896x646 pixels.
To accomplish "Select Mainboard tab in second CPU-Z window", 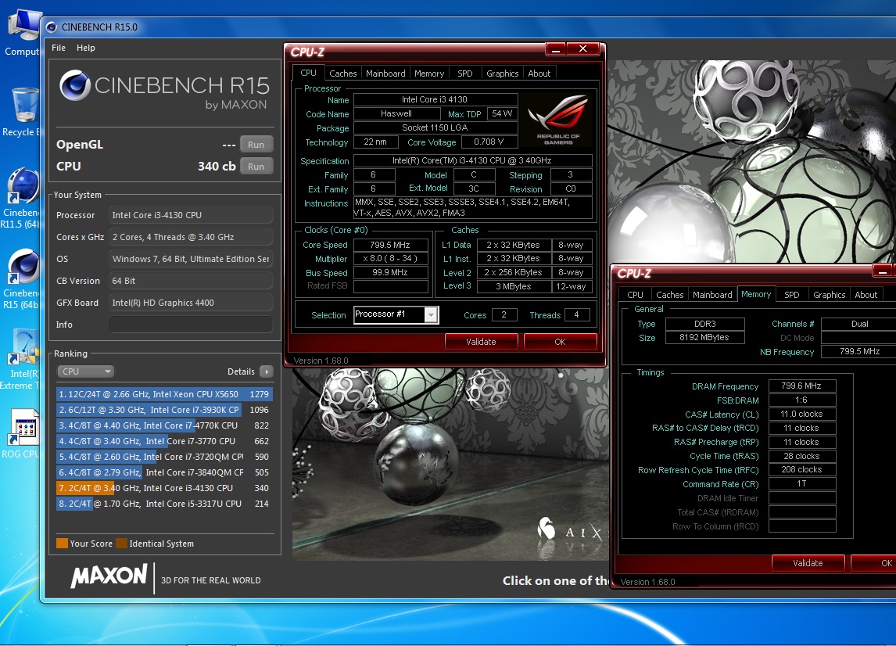I will [712, 294].
